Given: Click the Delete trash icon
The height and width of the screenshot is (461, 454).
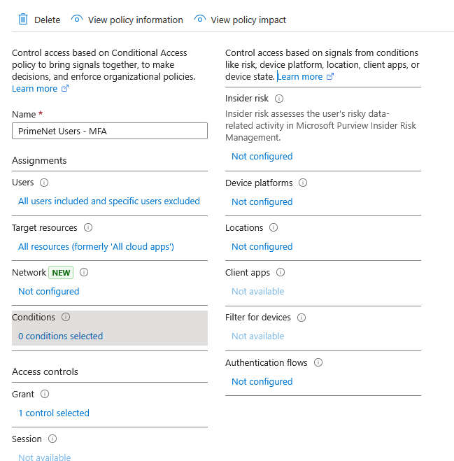Looking at the screenshot, I should (23, 20).
